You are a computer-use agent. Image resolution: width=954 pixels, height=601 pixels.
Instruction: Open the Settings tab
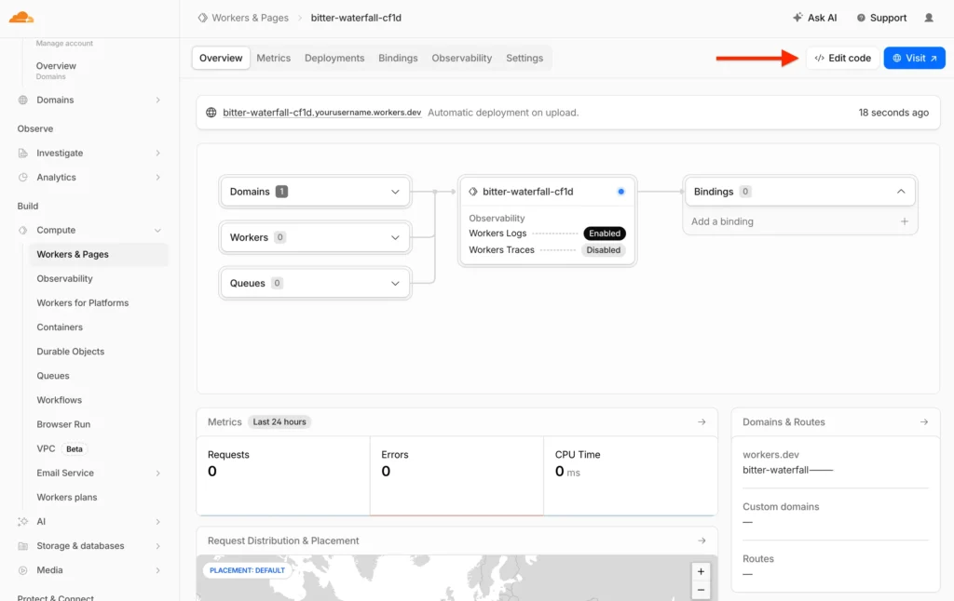pyautogui.click(x=525, y=58)
